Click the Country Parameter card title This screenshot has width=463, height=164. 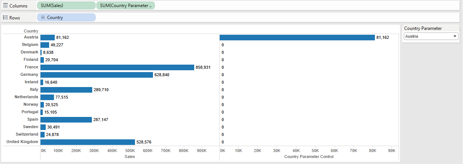point(423,28)
